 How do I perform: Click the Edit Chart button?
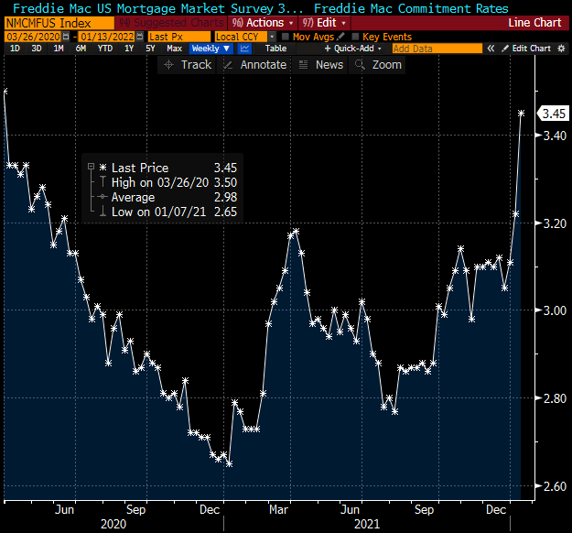[x=527, y=49]
